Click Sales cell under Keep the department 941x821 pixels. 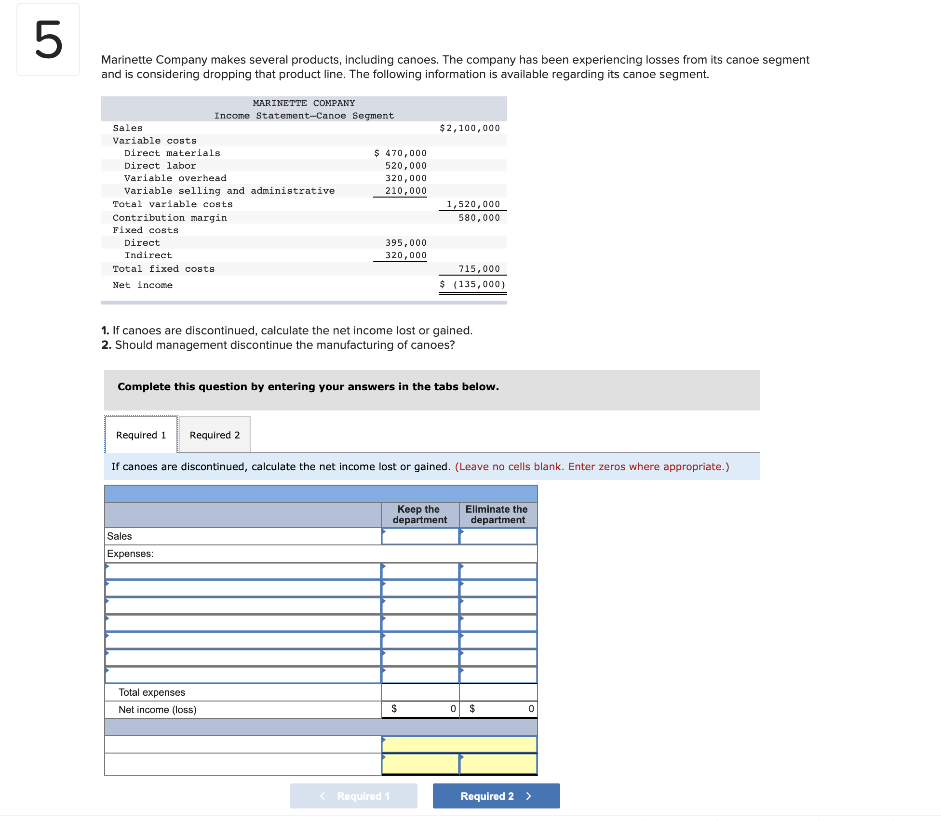click(420, 536)
